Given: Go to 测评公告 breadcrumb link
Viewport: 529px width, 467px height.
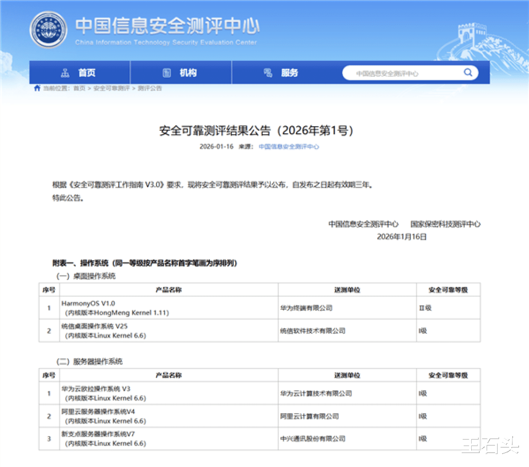Looking at the screenshot, I should [150, 88].
